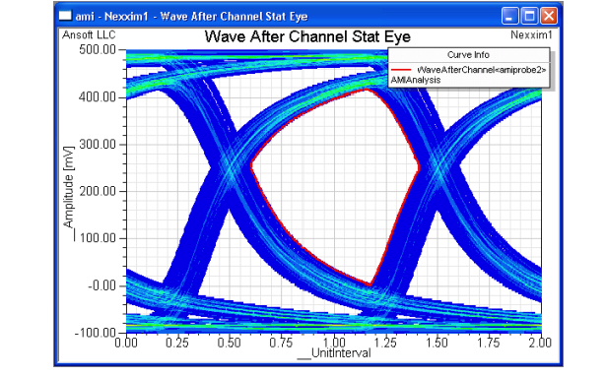The height and width of the screenshot is (377, 606).
Task: Click the red curve swatch in legend
Action: pyautogui.click(x=402, y=70)
